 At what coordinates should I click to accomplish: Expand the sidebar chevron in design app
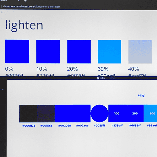[x=3, y=89]
